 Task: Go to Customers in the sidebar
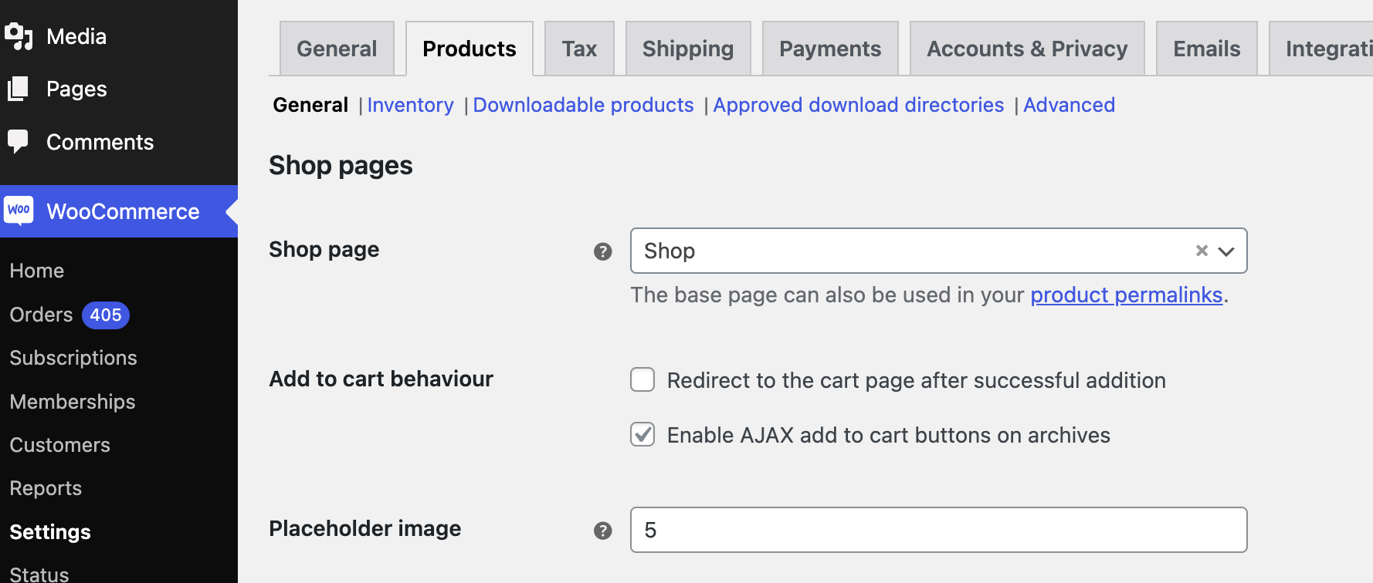59,444
